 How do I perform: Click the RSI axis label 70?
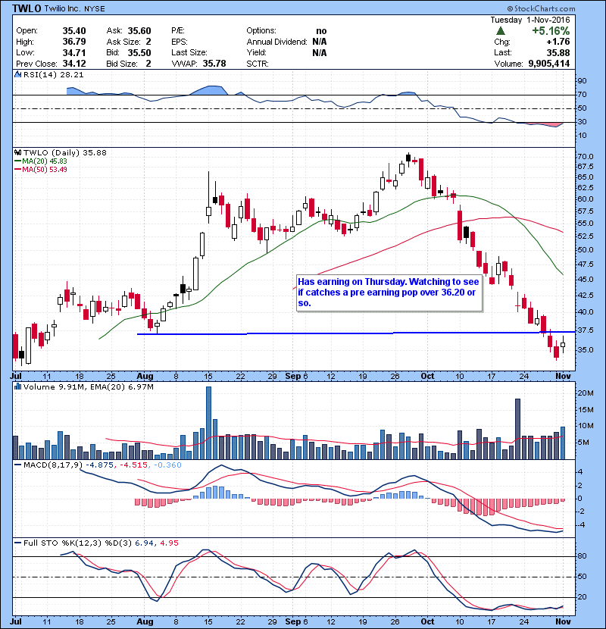(582, 94)
